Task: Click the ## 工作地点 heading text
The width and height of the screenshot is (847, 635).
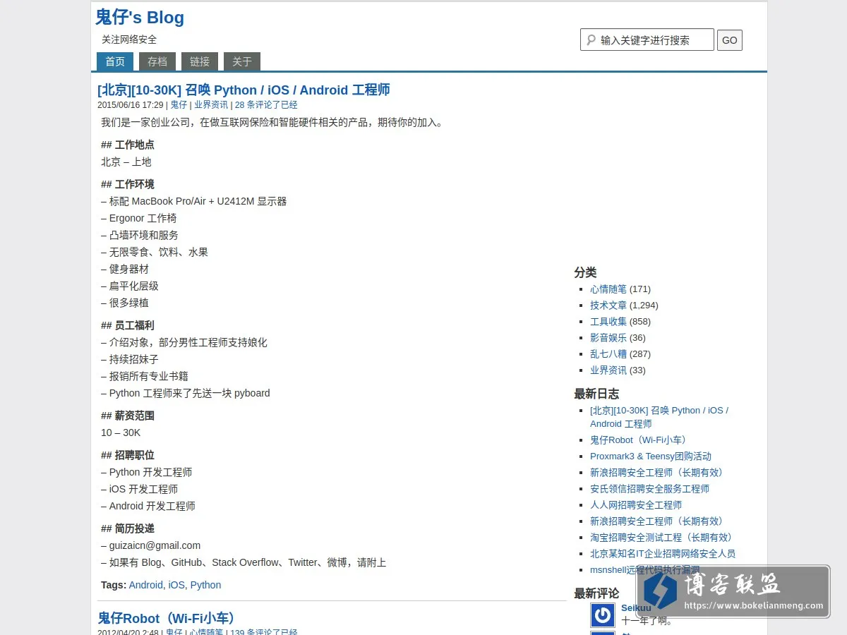Action: tap(128, 145)
